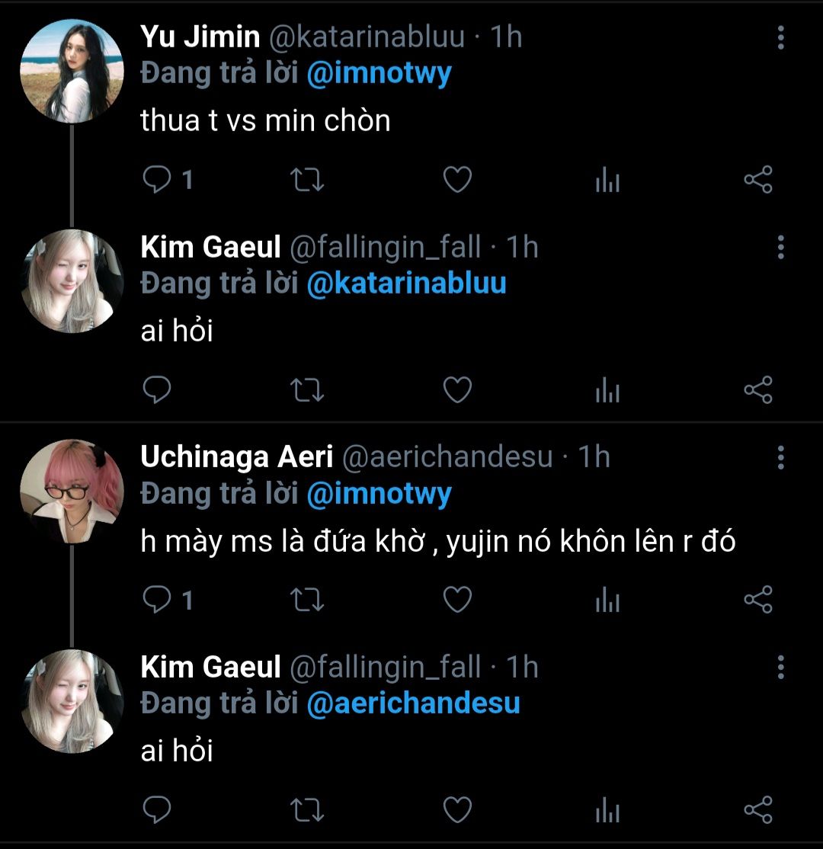Like Kim Gaeul's reply to @katarinabluu
This screenshot has height=849, width=823.
[457, 390]
